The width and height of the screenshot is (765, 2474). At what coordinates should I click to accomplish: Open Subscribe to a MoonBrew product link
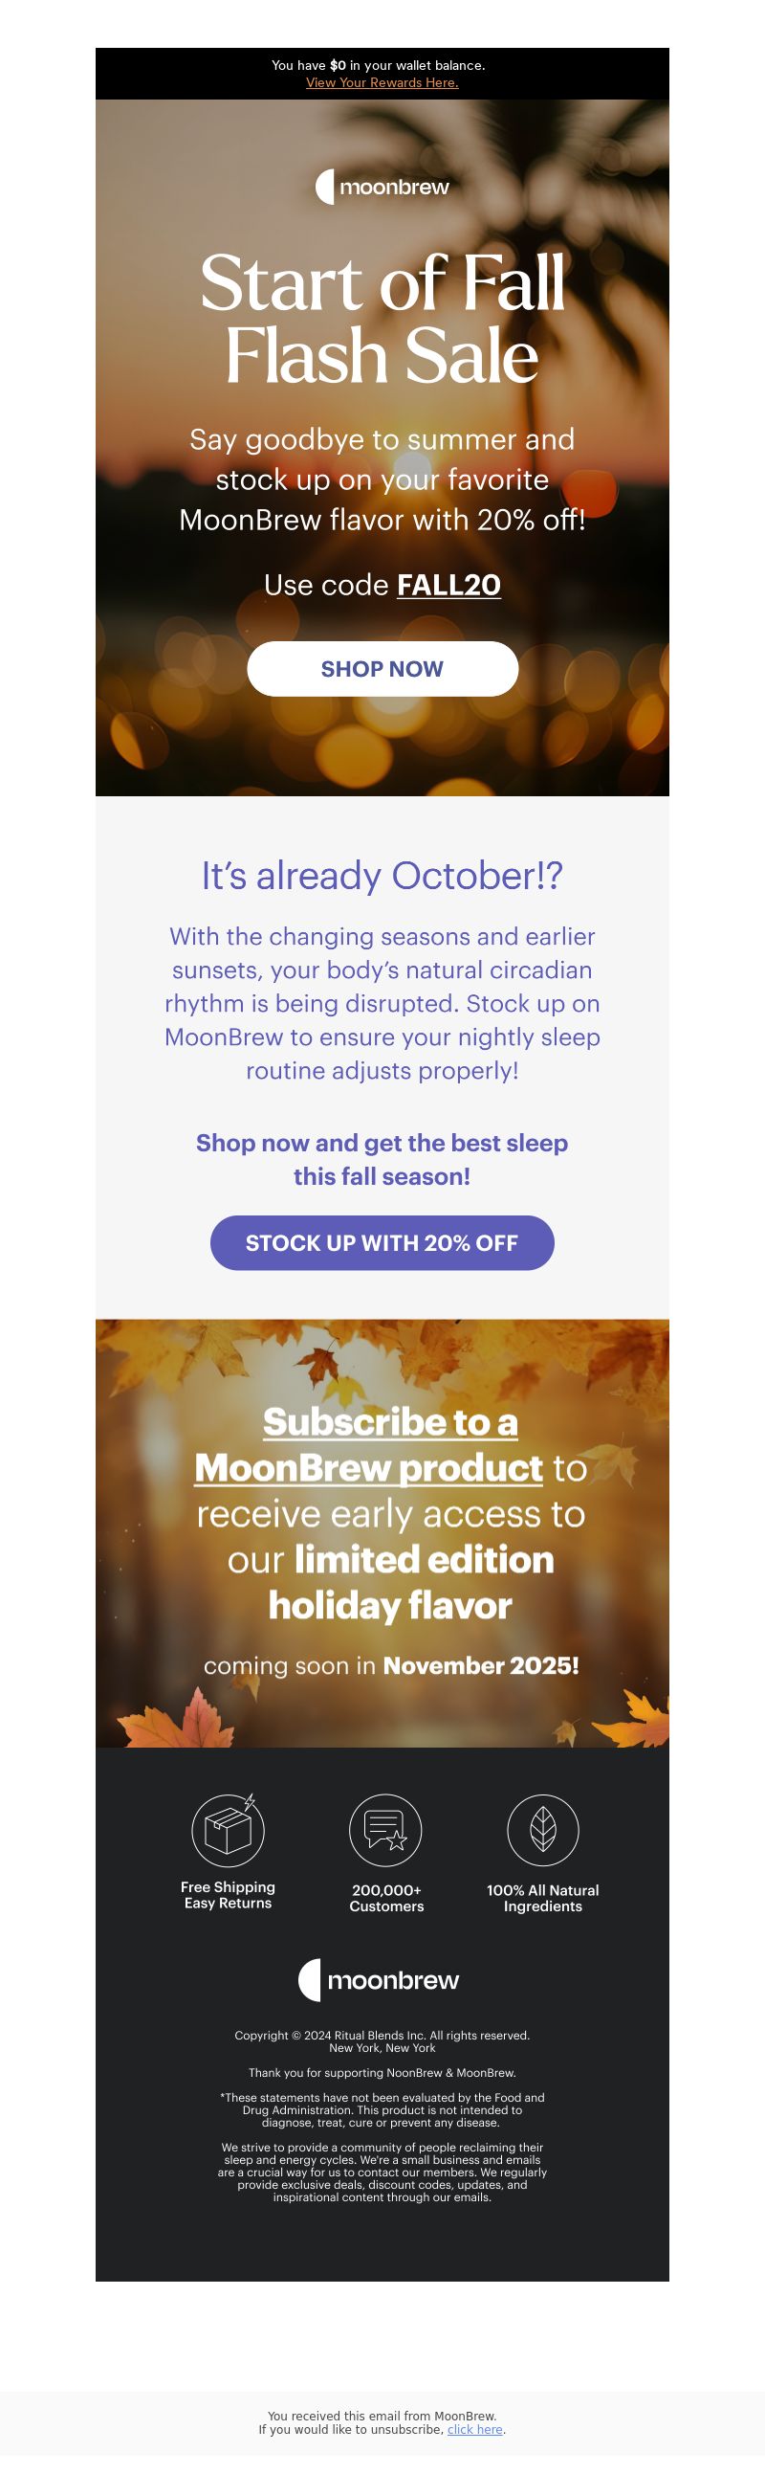pos(369,1444)
